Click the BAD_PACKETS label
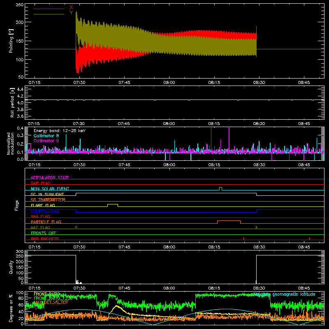329x329 pixels. 45,239
